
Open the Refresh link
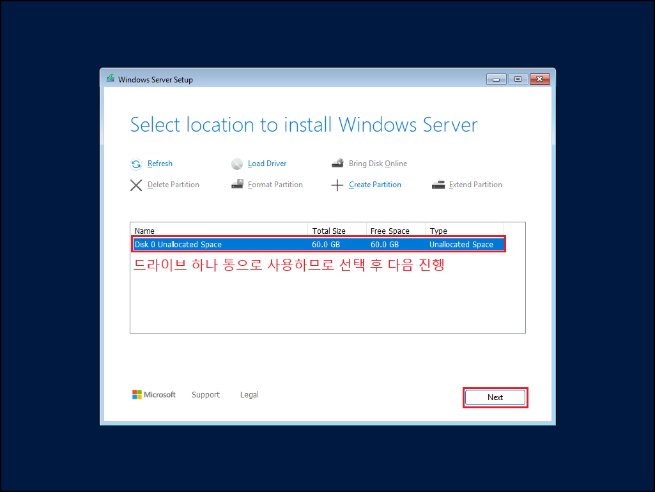click(160, 164)
